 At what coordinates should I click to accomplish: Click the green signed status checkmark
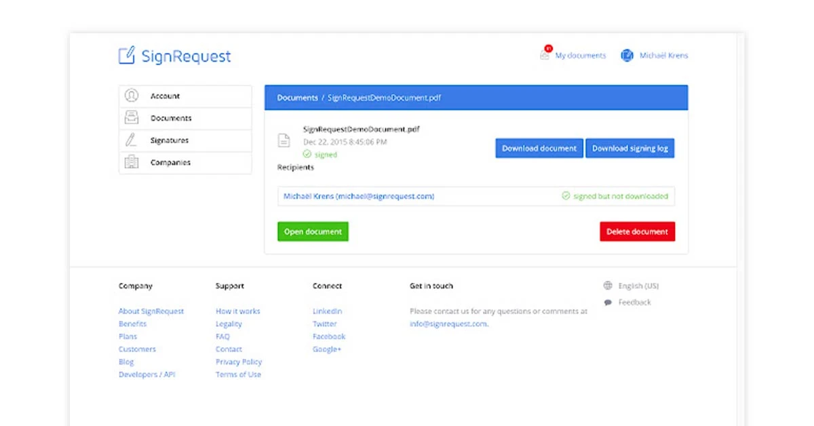click(307, 154)
